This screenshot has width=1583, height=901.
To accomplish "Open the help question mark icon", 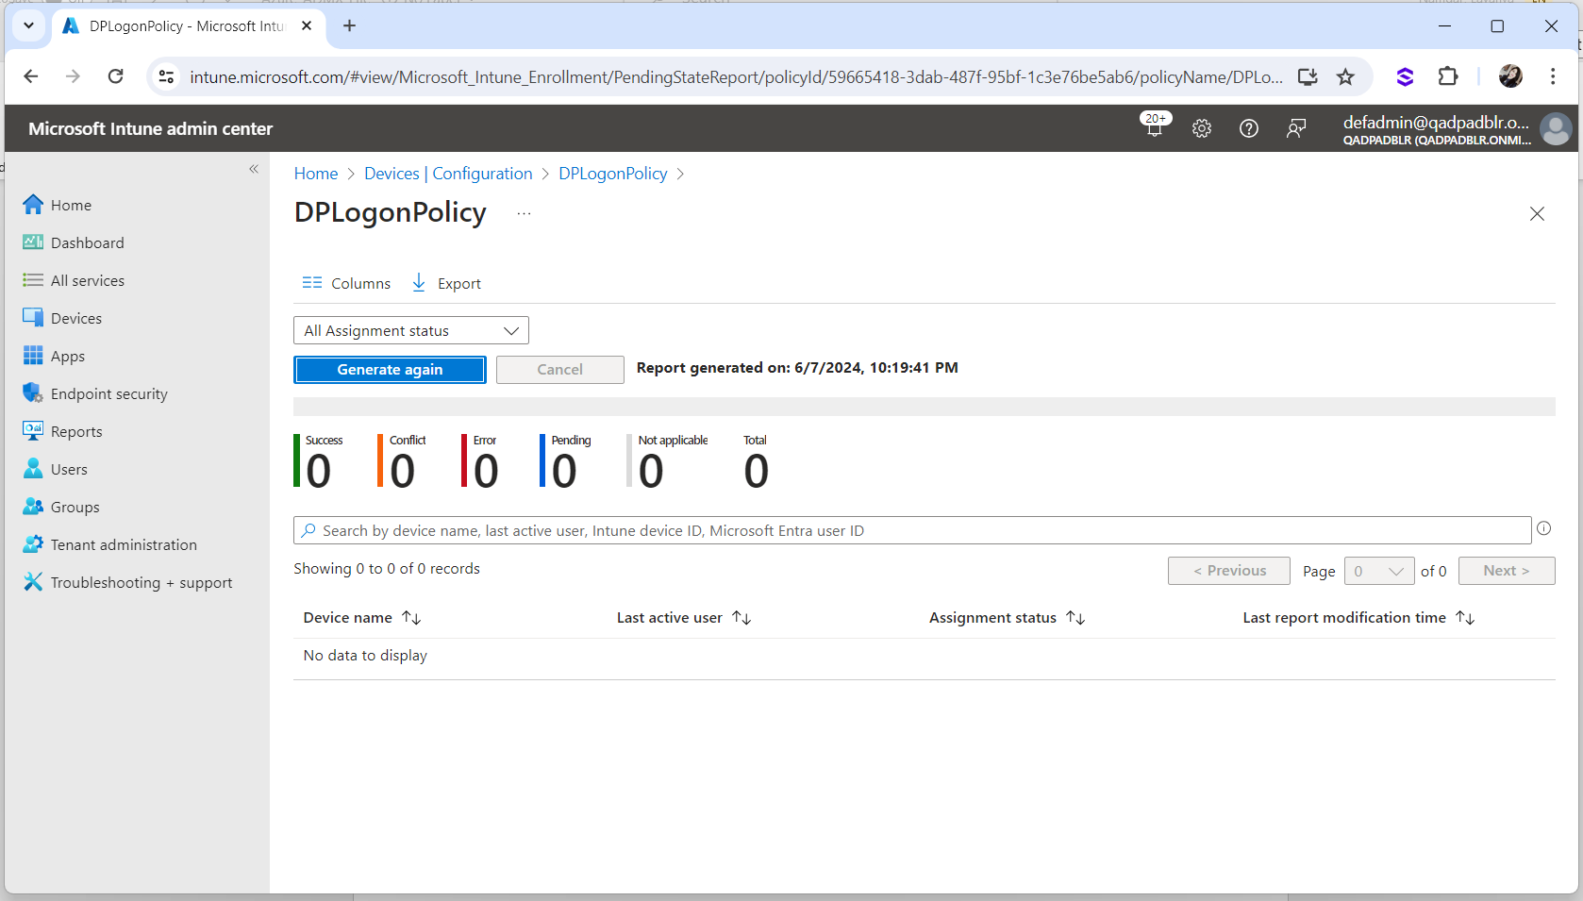I will tap(1248, 128).
